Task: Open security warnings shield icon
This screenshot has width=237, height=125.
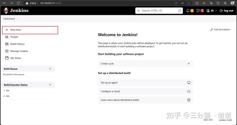Action: 198,11
